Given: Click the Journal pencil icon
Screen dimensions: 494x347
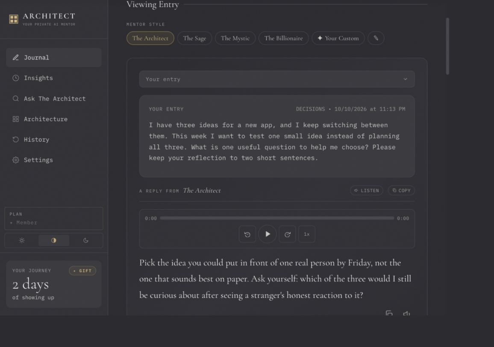Looking at the screenshot, I should pyautogui.click(x=15, y=58).
